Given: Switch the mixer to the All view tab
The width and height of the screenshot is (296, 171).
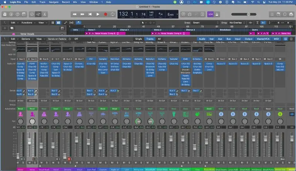Looking at the screenshot, I should click(x=159, y=39).
